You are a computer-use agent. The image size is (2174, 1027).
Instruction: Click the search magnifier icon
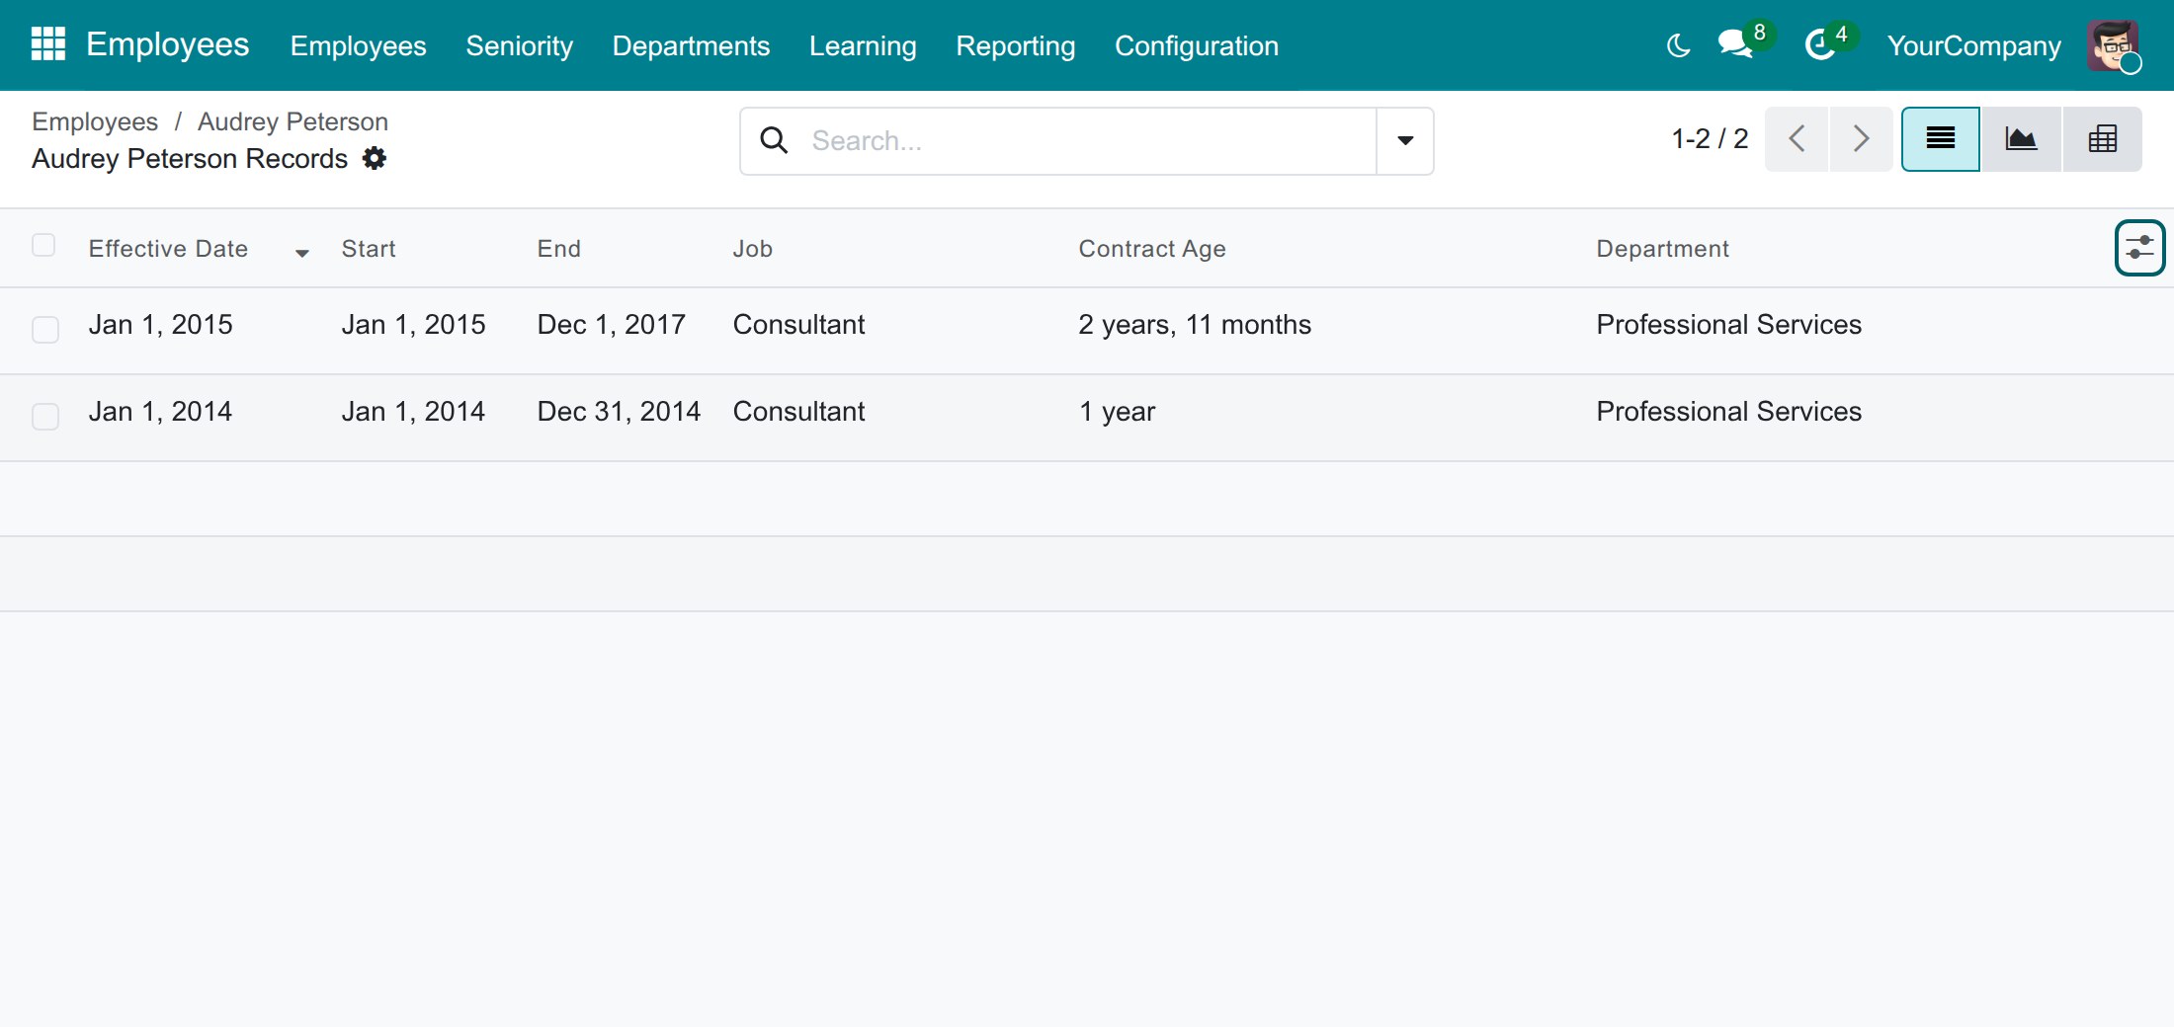(774, 140)
